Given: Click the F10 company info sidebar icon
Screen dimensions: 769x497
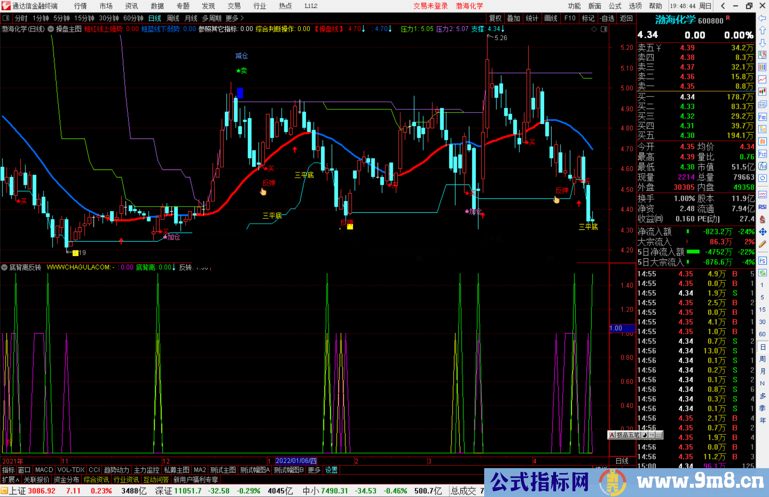Looking at the screenshot, I should [x=762, y=117].
